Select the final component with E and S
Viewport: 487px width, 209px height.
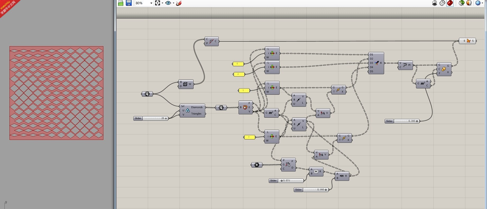coord(467,41)
